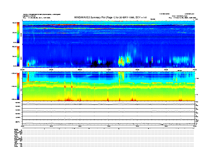Click the vertical TNR axis label
Screen dimensions: 210x162
21,90
